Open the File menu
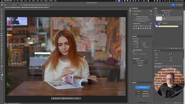This screenshot has height=104, width=185. click(14, 1)
